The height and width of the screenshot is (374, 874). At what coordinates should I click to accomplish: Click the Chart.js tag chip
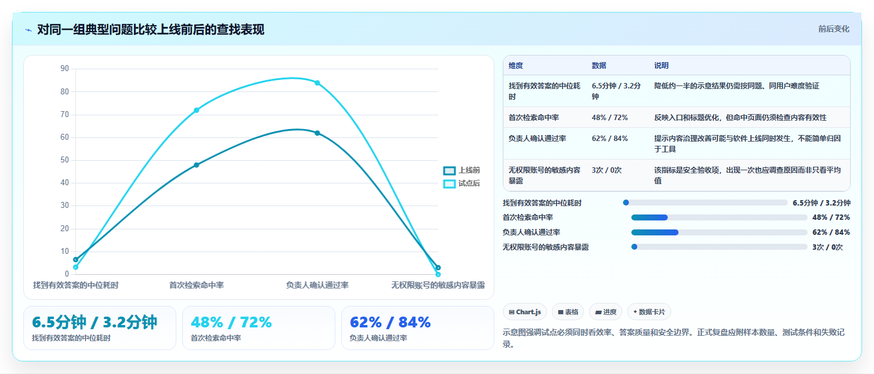524,312
